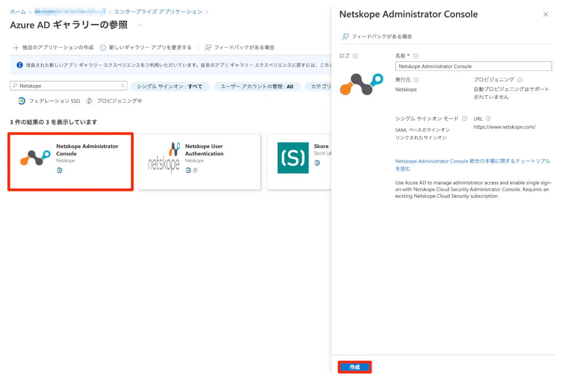Image resolution: width=566 pixels, height=390 pixels.
Task: Click the SAML ベースのサインオン text
Action: (x=423, y=130)
